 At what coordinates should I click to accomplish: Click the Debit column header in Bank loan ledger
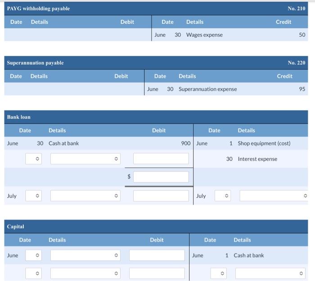pos(159,130)
